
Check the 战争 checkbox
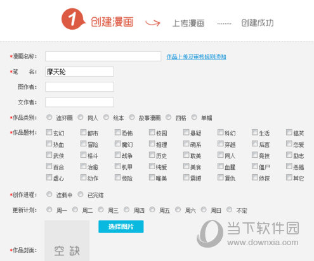(117, 155)
